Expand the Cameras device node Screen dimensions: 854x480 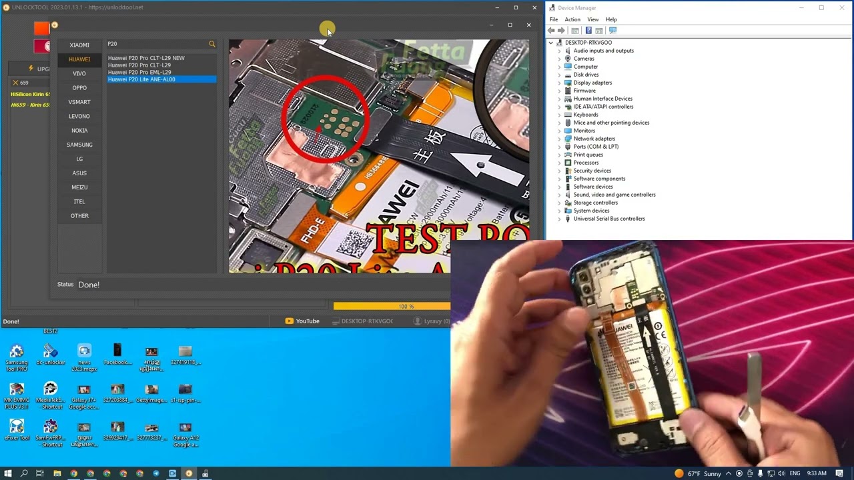click(559, 59)
